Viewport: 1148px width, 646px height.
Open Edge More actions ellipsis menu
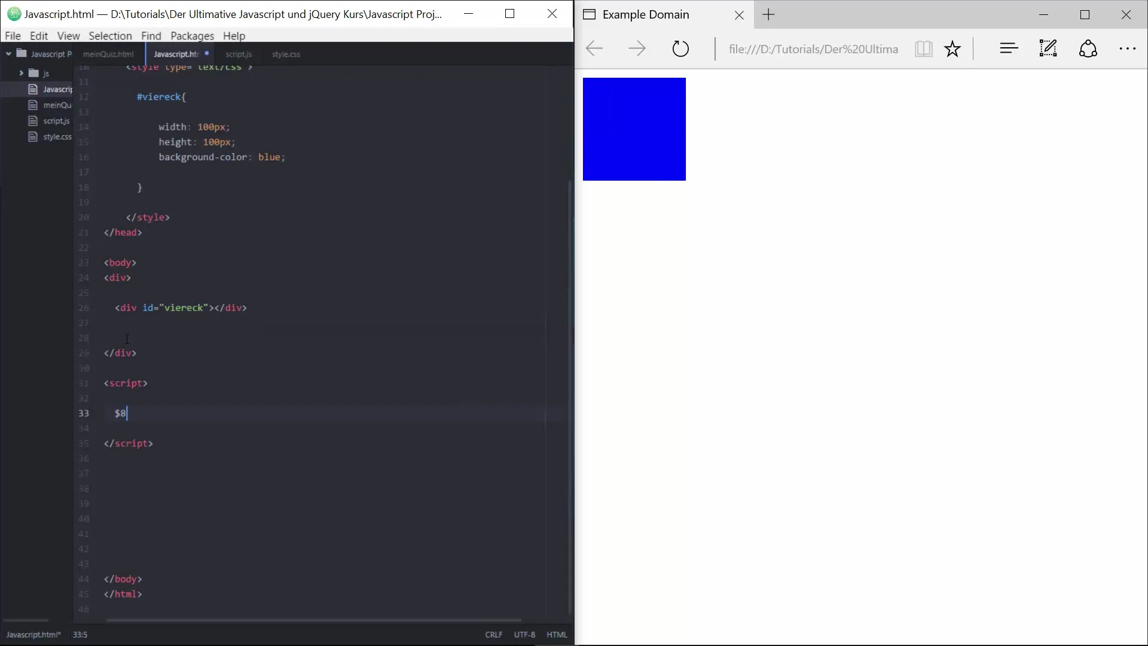[1127, 49]
